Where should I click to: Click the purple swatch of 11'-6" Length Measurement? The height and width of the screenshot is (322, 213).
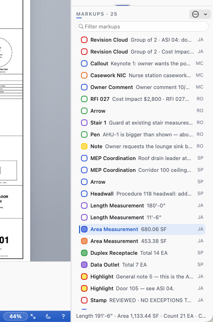84,217
